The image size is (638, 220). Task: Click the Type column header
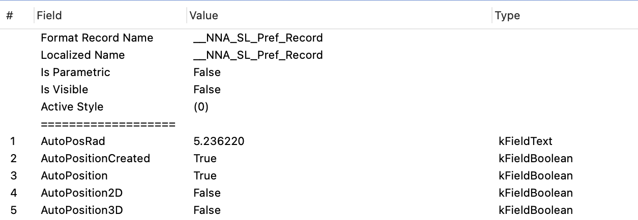coord(507,16)
